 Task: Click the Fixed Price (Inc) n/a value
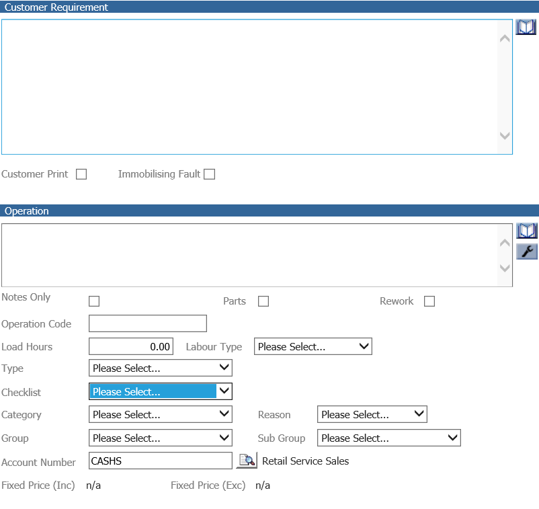(x=93, y=485)
